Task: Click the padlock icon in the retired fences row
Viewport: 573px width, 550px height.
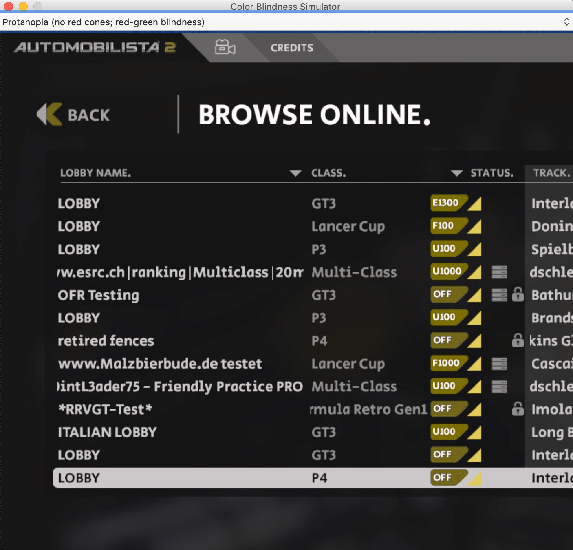Action: [x=518, y=340]
